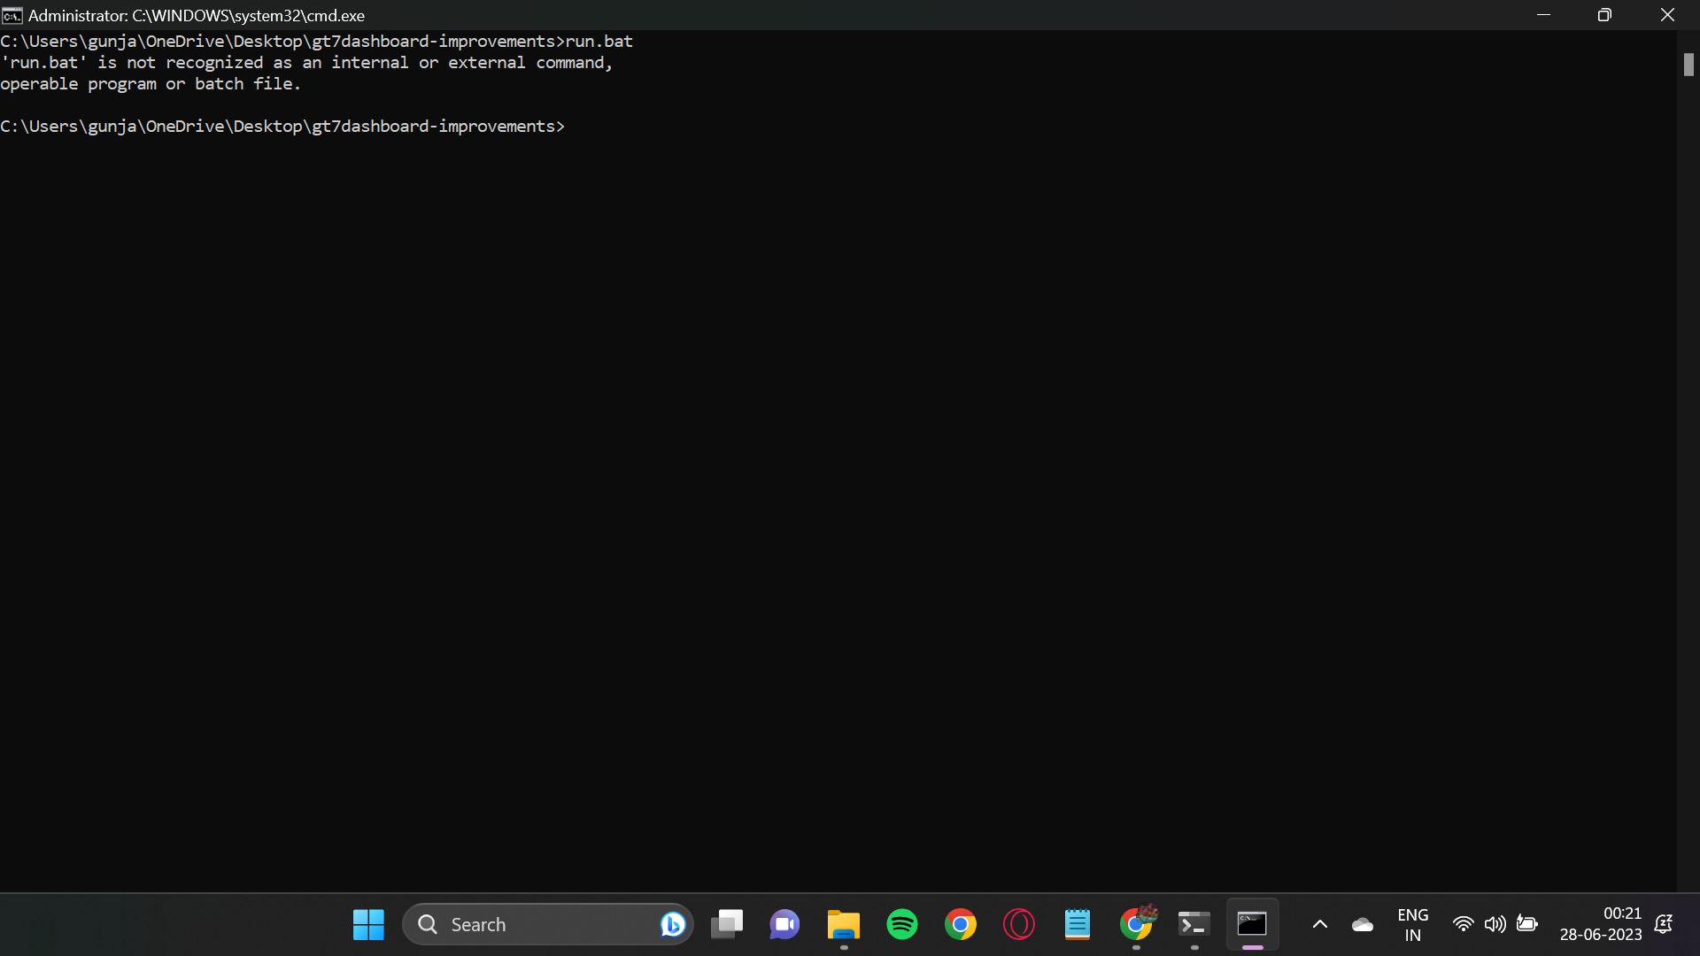Toggle Wi-Fi quick settings from the tray

tap(1464, 923)
